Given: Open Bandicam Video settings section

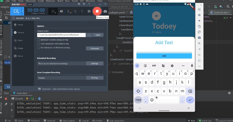Looking at the screenshot, I should click(18, 40).
